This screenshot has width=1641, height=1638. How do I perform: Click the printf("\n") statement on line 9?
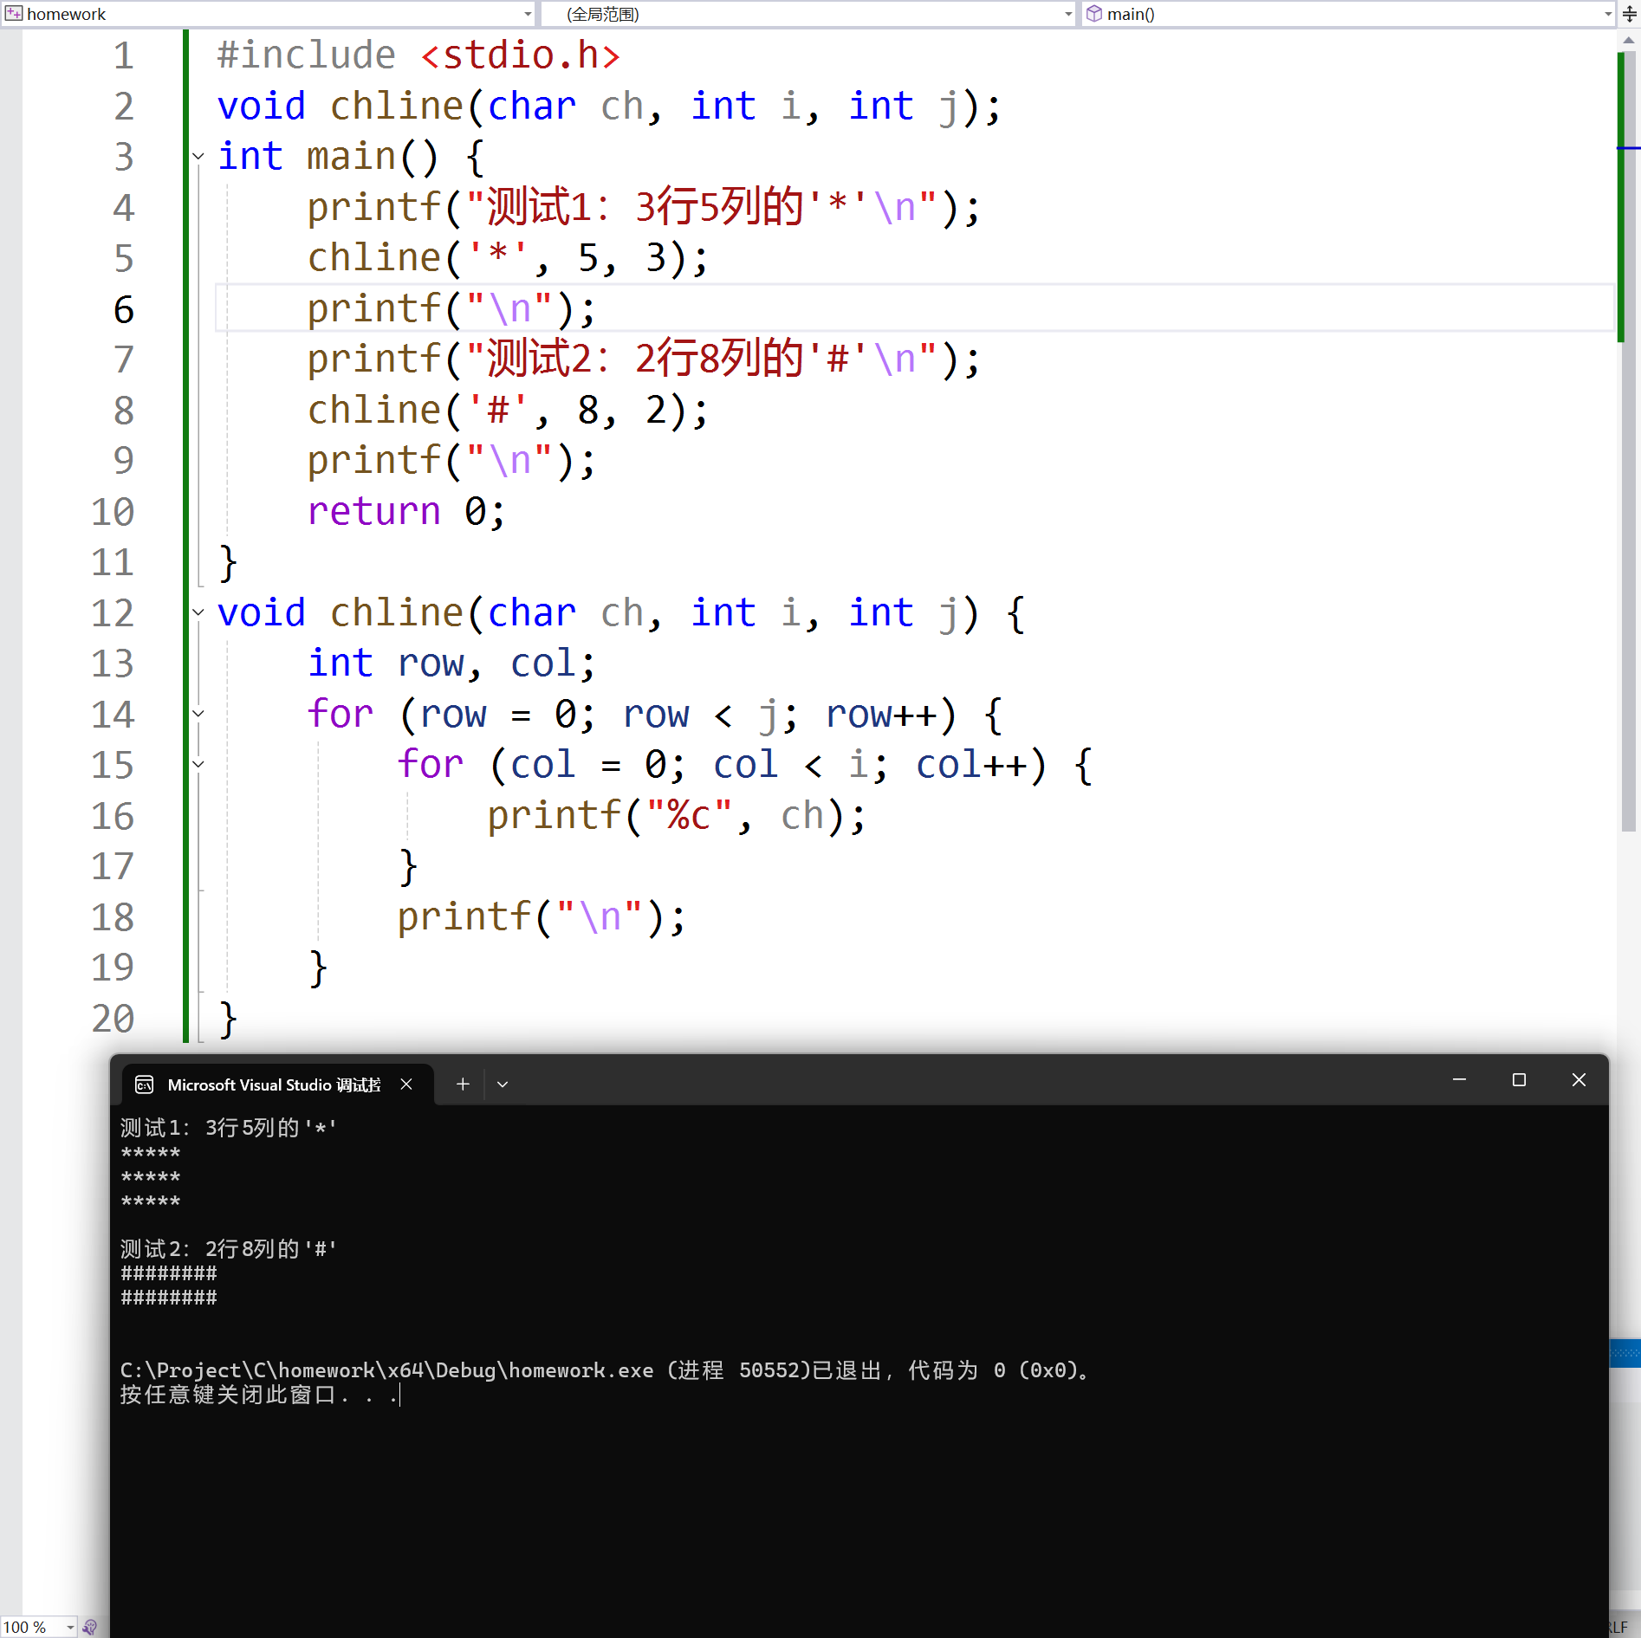click(451, 461)
